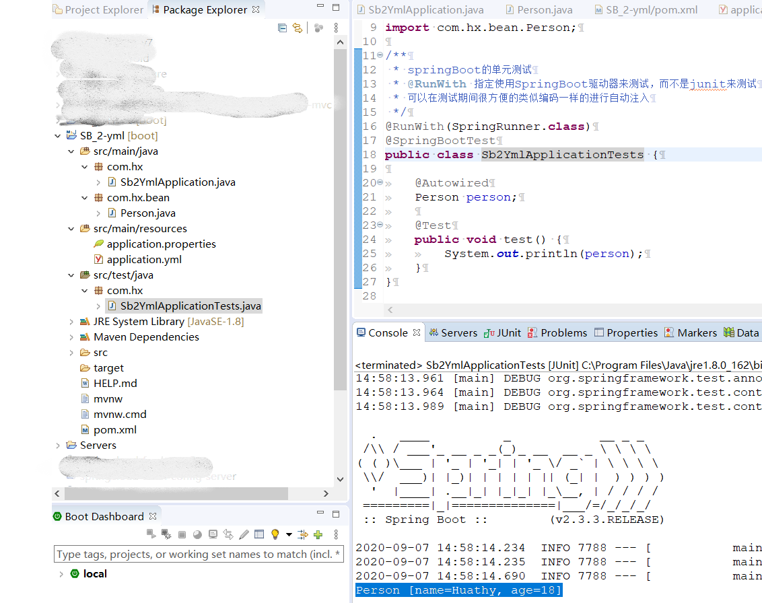Switch to Properties view tab
Screen dimensions: 762x603
tap(626, 333)
